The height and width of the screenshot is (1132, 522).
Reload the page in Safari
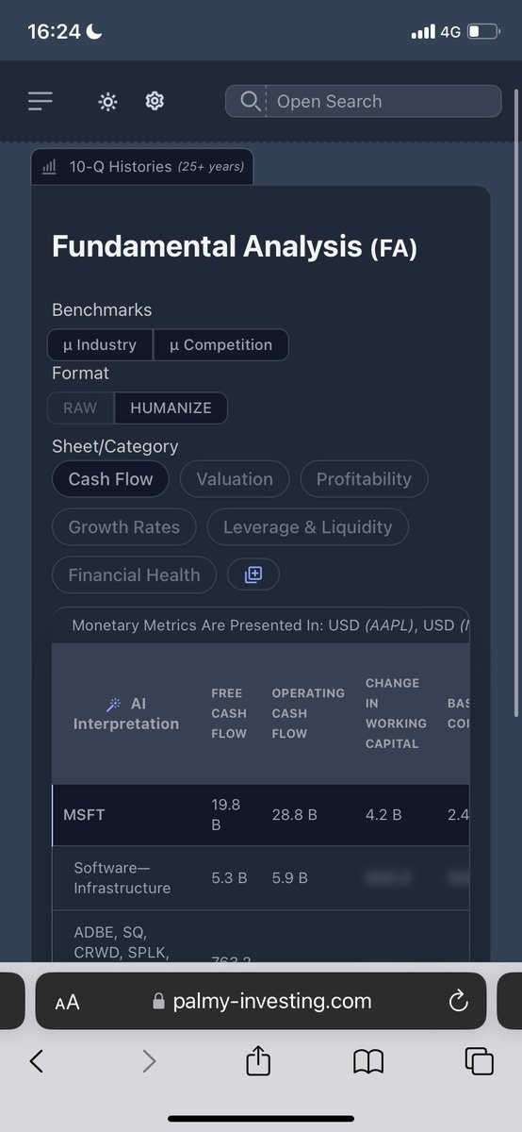[458, 1002]
